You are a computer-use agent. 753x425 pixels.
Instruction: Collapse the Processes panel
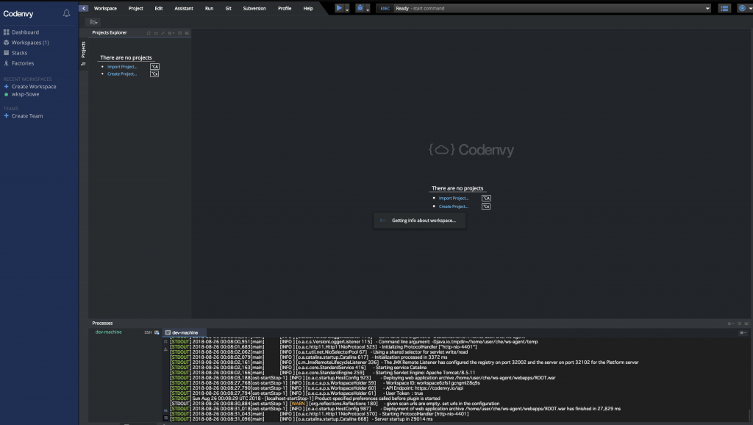click(746, 324)
